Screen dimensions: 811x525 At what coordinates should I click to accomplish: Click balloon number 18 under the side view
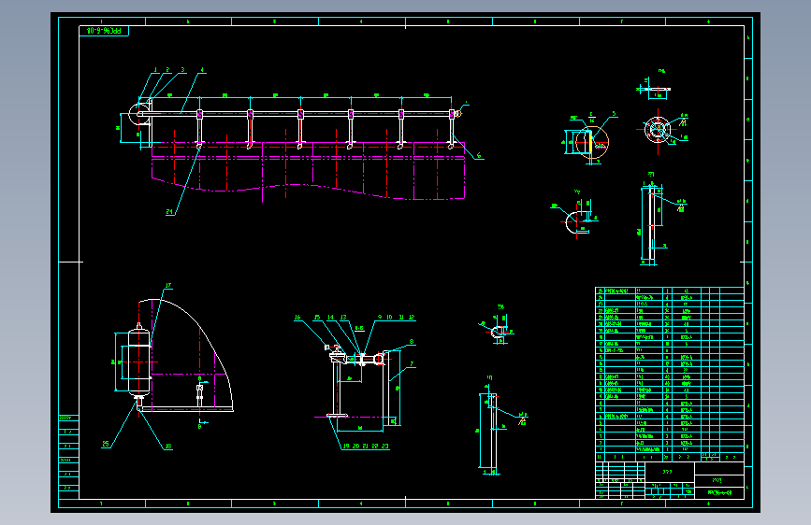[168, 447]
